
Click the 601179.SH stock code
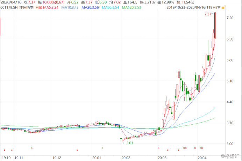click(x=9, y=7)
